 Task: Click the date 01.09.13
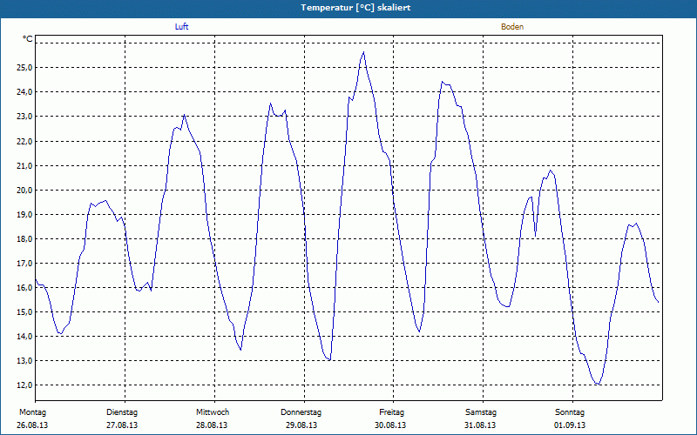coord(570,425)
